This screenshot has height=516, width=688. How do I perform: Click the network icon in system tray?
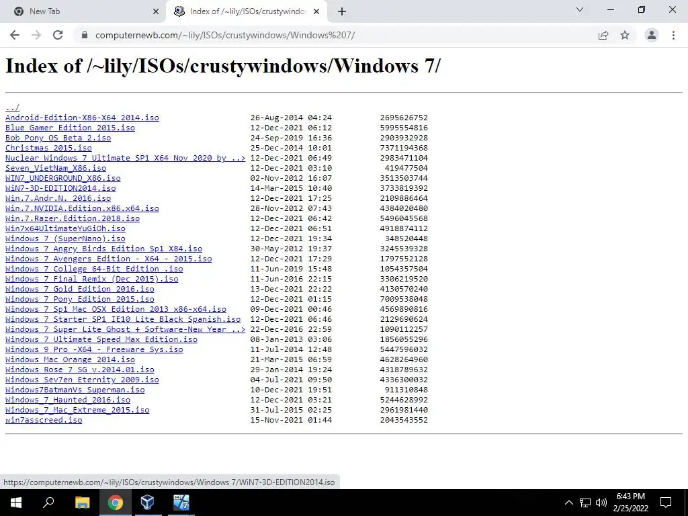click(x=585, y=503)
